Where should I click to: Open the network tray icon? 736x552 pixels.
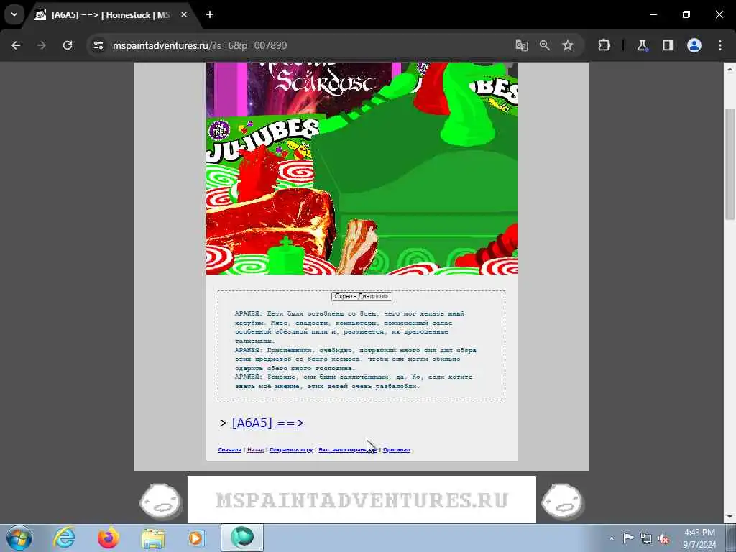tap(646, 538)
